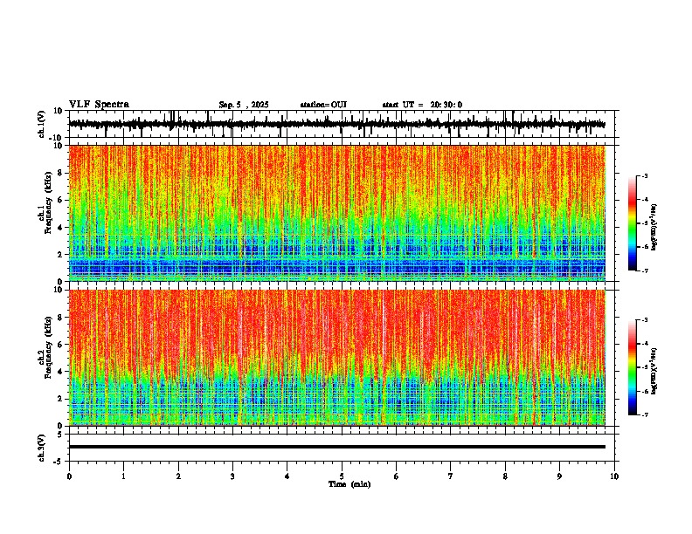The width and height of the screenshot is (692, 534).
Task: Click the 'start UT = 20:30: 0' text
Action: coord(422,105)
